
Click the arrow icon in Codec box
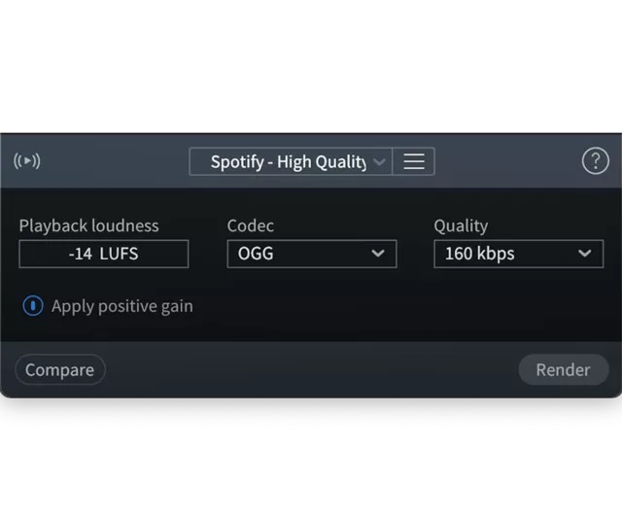(378, 253)
